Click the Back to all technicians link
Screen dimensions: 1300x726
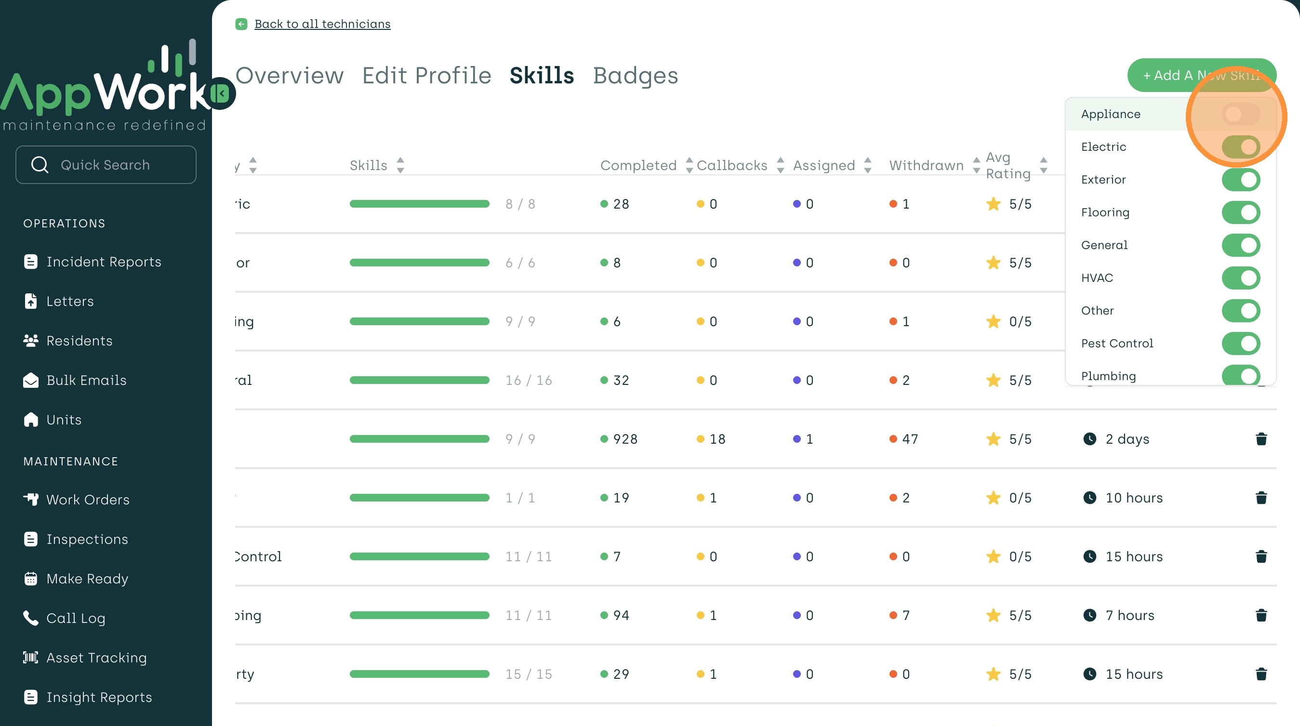[322, 24]
